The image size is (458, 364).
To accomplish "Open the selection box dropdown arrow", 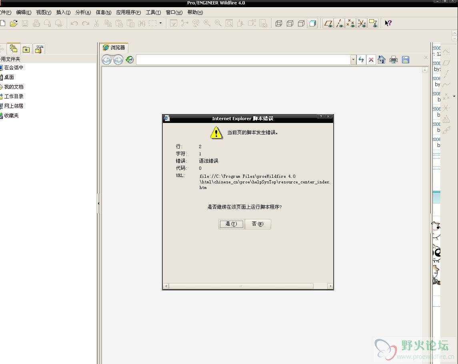I will coord(161,23).
